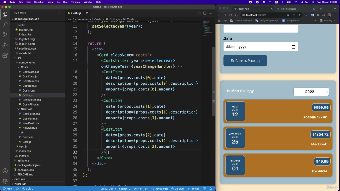The image size is (340, 191).
Task: Open the date picker calendar icon
Action: click(x=294, y=47)
